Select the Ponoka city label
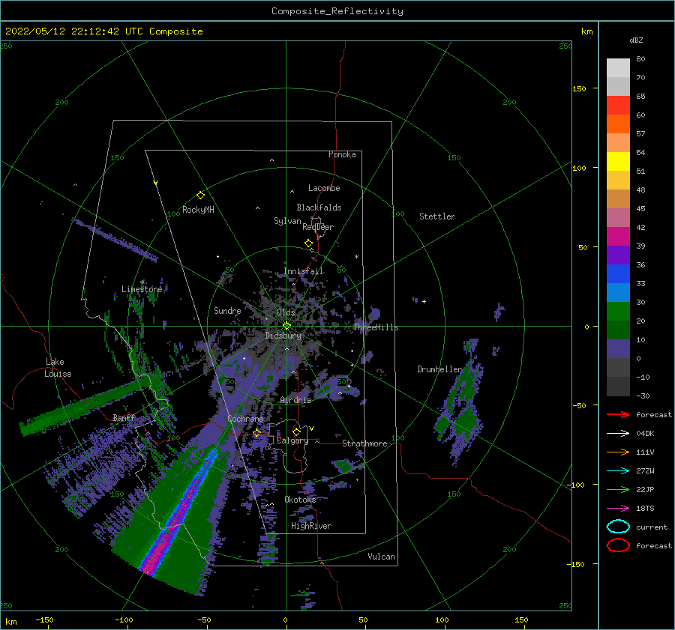675x630 pixels. [x=342, y=154]
